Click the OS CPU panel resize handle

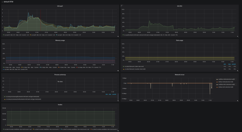(238, 36)
